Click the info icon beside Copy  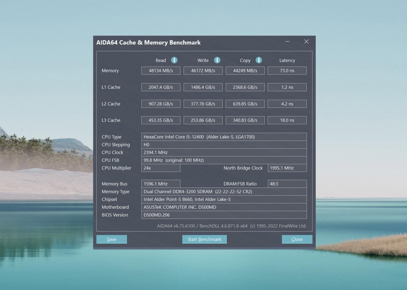259,60
